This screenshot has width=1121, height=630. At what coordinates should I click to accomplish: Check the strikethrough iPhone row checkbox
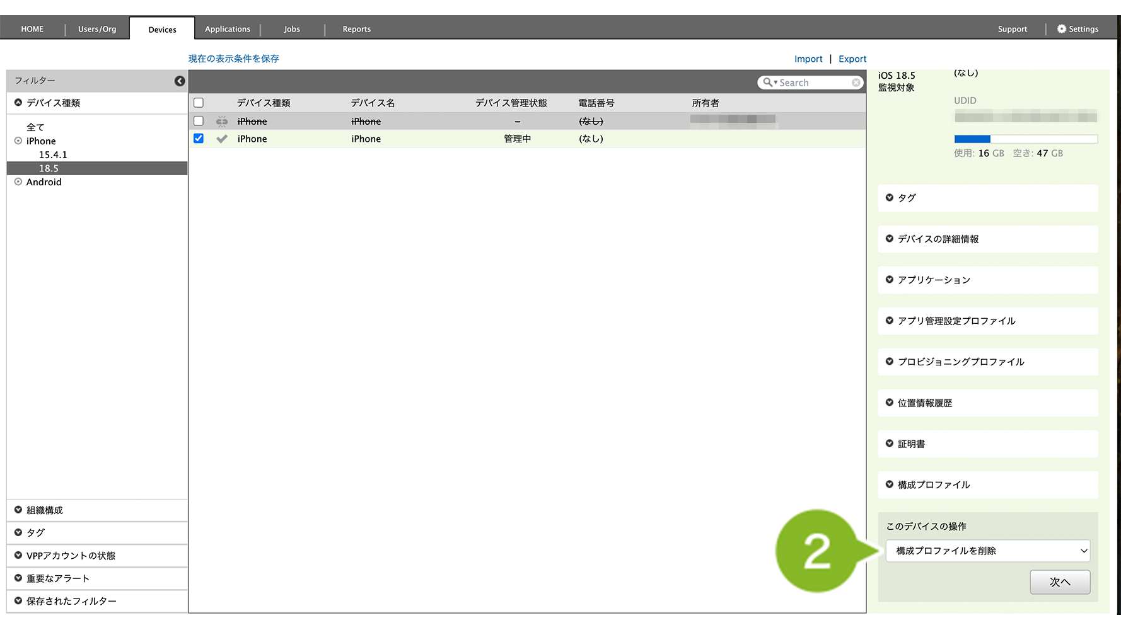pyautogui.click(x=199, y=121)
